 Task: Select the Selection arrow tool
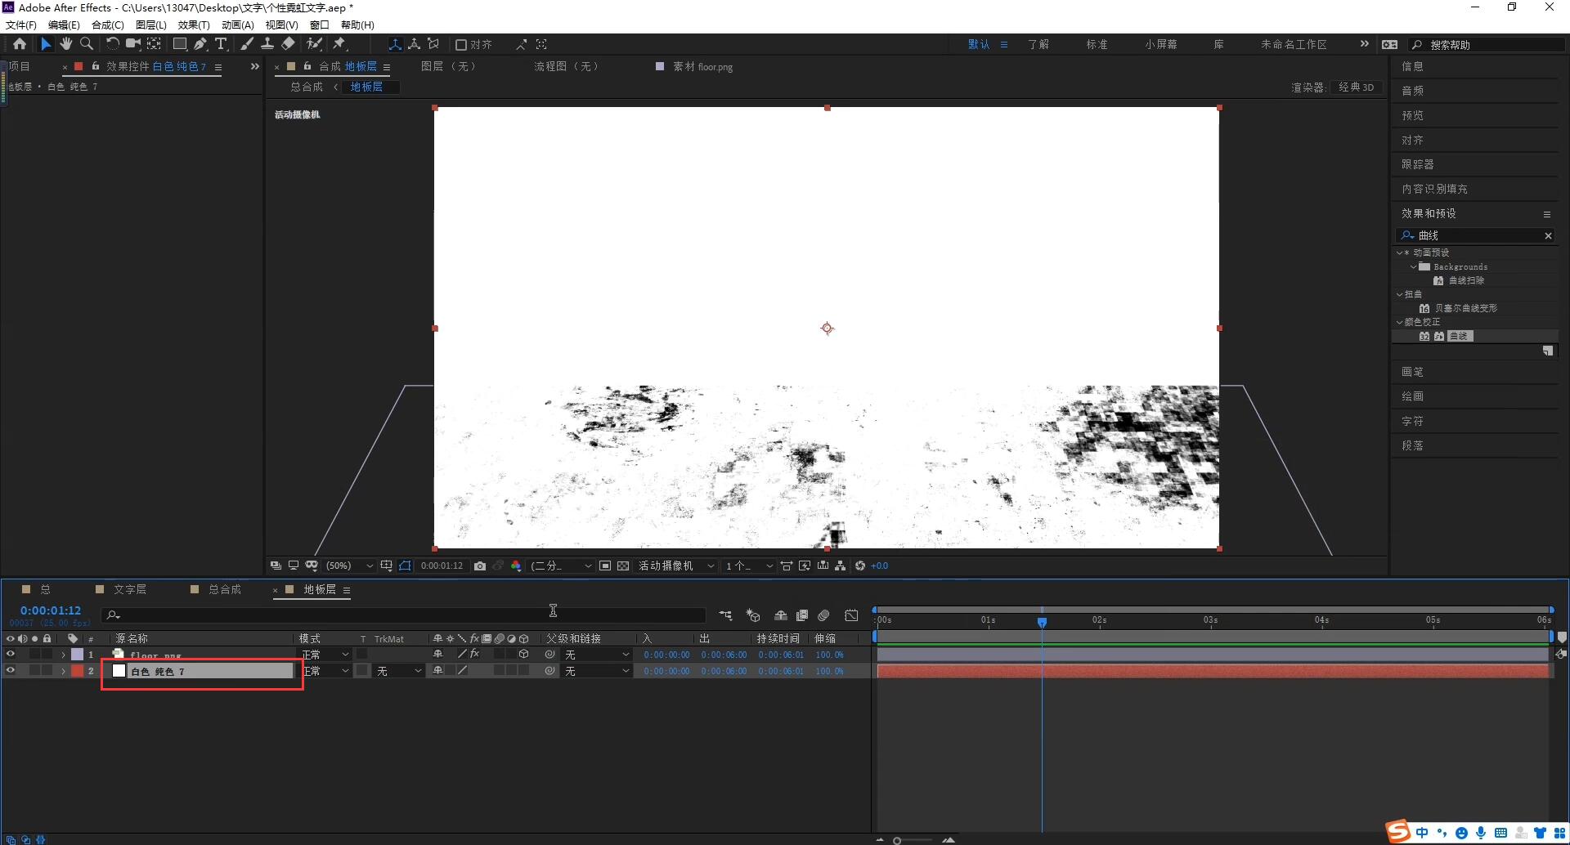(x=46, y=44)
